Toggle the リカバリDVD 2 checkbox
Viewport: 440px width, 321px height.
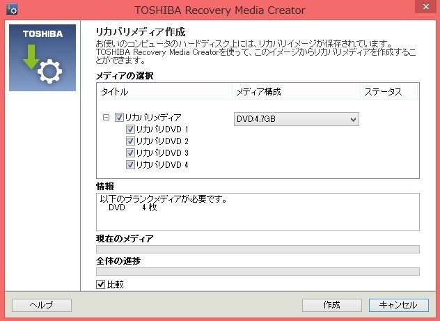130,141
